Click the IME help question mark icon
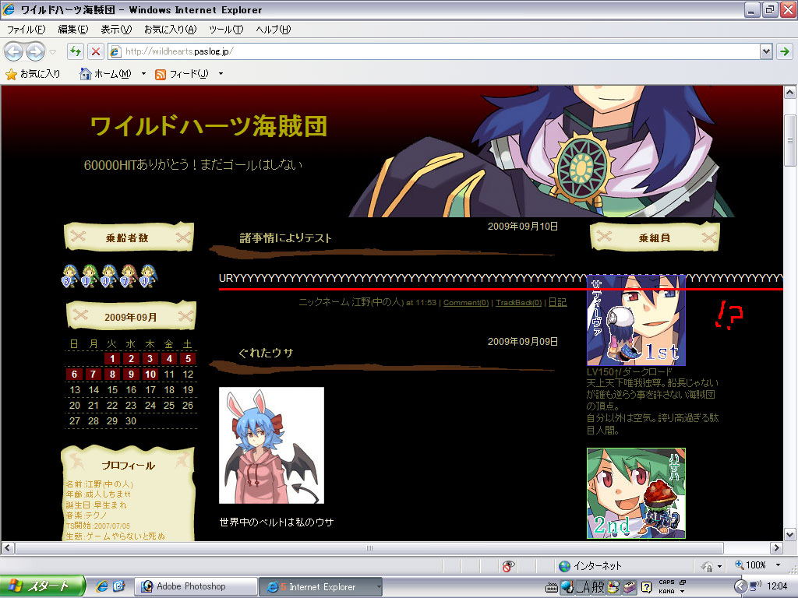The image size is (798, 598). coord(646,587)
